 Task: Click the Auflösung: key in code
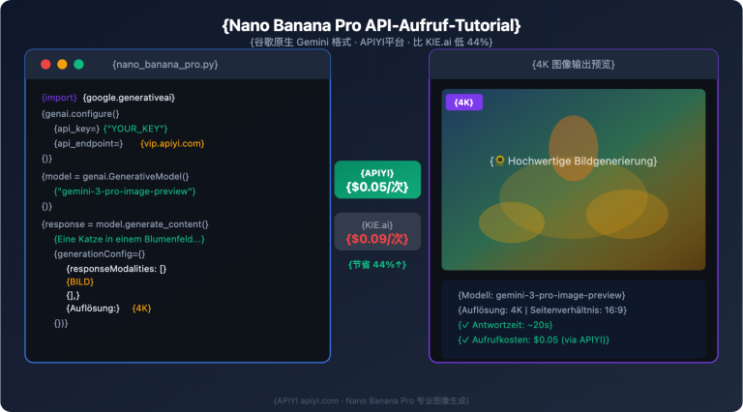click(x=93, y=309)
